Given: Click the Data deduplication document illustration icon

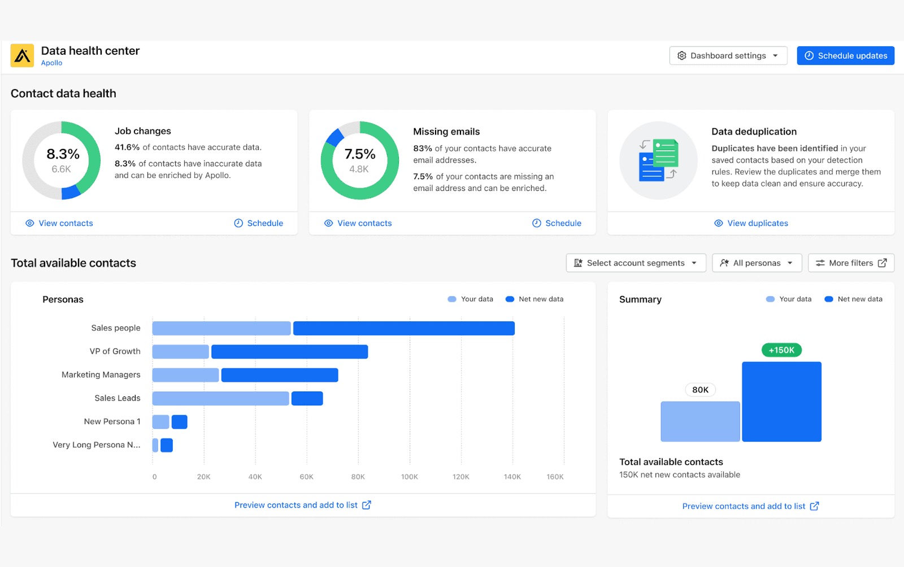Looking at the screenshot, I should (x=658, y=160).
